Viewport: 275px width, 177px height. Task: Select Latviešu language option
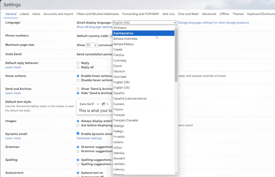click(x=143, y=163)
